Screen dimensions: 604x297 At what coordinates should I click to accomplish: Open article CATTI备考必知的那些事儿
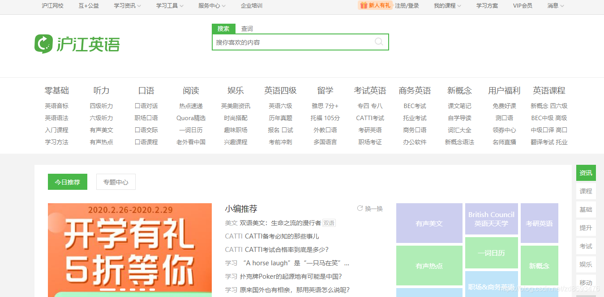coord(282,236)
